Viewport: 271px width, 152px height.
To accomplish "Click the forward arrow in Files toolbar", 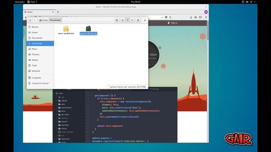I will point(35,20).
